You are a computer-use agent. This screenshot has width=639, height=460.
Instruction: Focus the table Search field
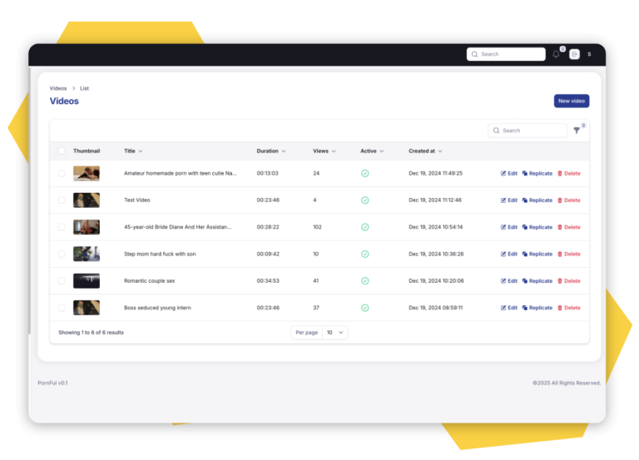point(528,131)
